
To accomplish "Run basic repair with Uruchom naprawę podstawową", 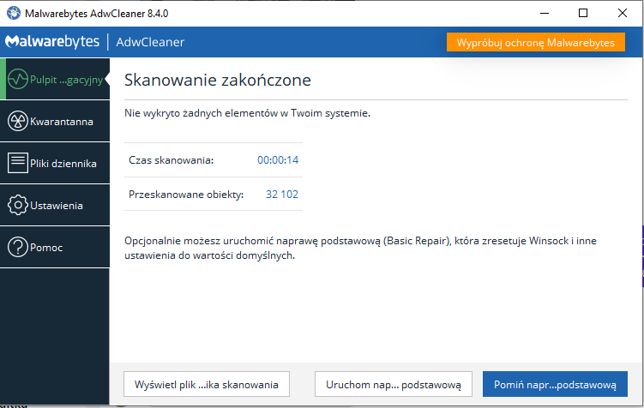I will pyautogui.click(x=394, y=385).
